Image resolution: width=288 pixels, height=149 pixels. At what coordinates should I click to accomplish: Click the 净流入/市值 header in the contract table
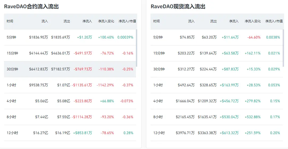click(127, 21)
